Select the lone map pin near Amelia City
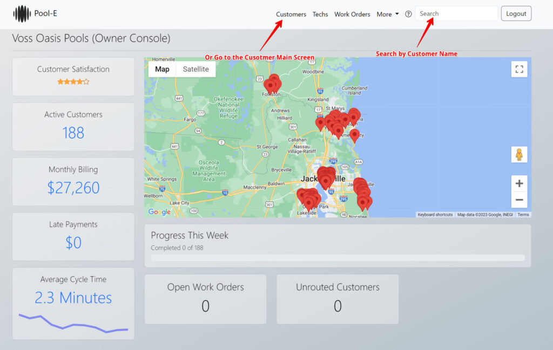Viewport: 553px width, 350px height. coord(354,135)
